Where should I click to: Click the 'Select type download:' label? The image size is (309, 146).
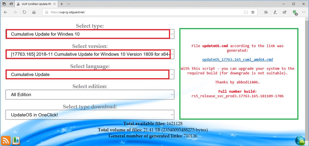tap(90, 107)
